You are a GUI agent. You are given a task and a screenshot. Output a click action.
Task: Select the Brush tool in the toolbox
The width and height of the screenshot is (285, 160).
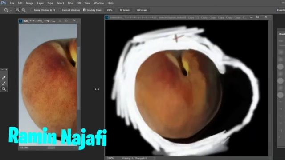click(4, 83)
